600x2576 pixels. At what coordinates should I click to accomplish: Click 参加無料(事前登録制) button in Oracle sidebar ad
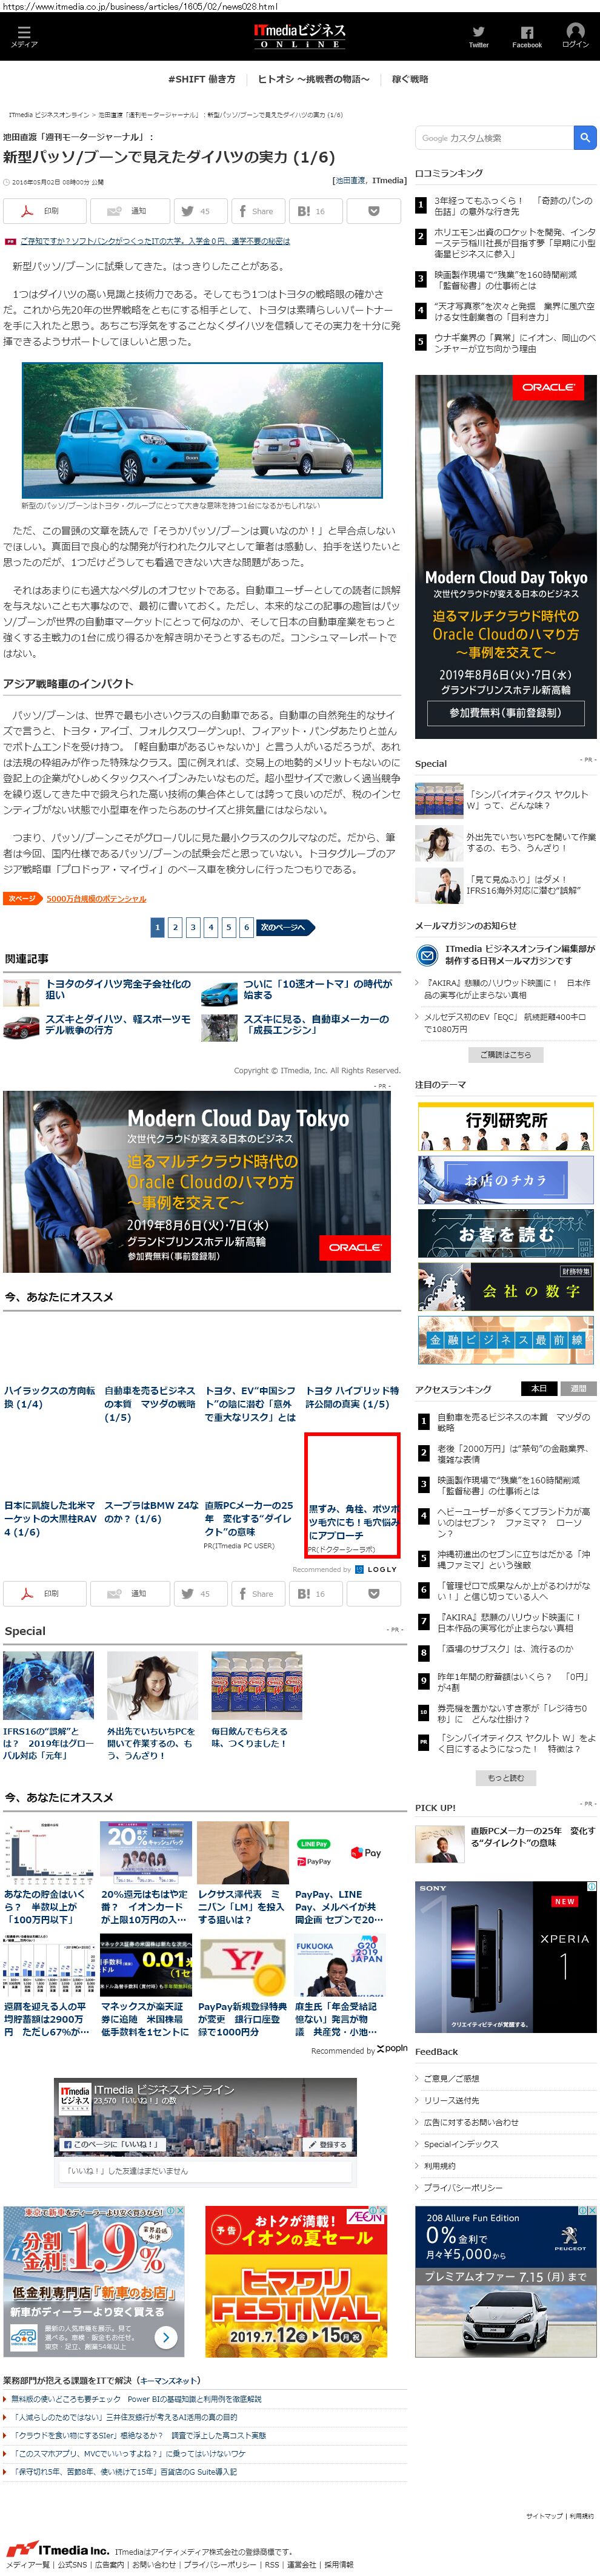[505, 713]
